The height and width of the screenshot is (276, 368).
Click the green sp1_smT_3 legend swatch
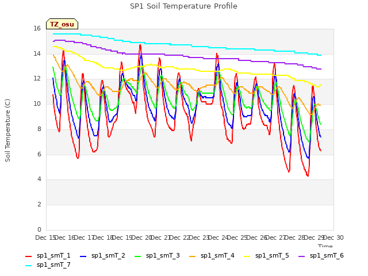[x=138, y=256]
